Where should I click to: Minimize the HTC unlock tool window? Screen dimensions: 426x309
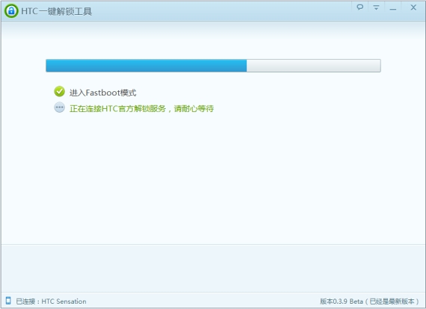click(393, 9)
